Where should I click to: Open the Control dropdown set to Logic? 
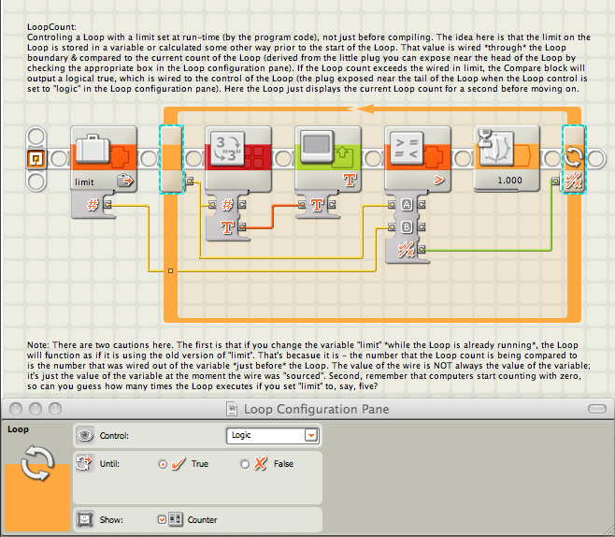tap(273, 435)
